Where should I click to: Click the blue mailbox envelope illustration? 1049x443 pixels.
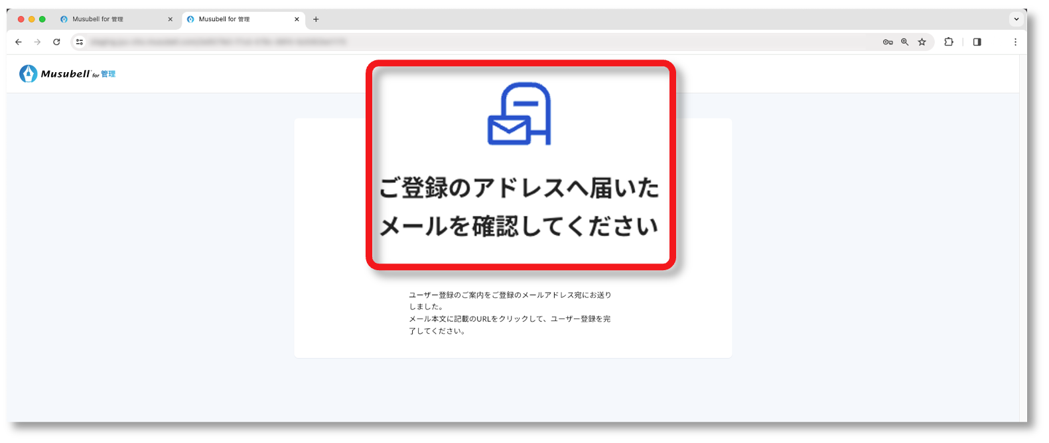[520, 114]
